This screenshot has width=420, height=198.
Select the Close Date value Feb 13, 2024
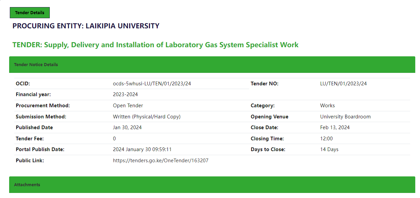pos(335,128)
